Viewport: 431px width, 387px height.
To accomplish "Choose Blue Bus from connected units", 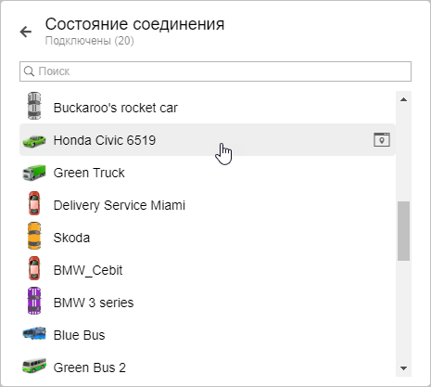I will (x=208, y=335).
